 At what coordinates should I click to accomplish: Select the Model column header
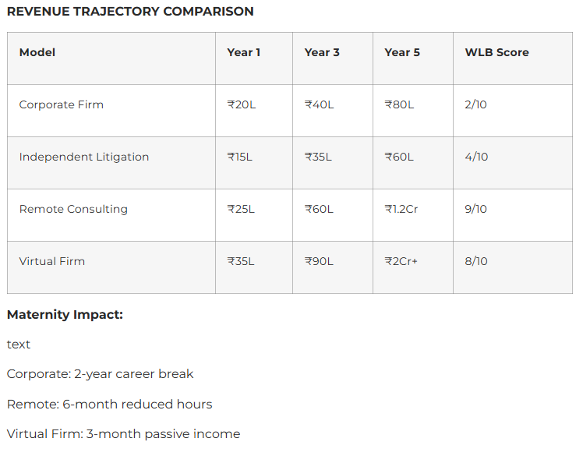37,52
